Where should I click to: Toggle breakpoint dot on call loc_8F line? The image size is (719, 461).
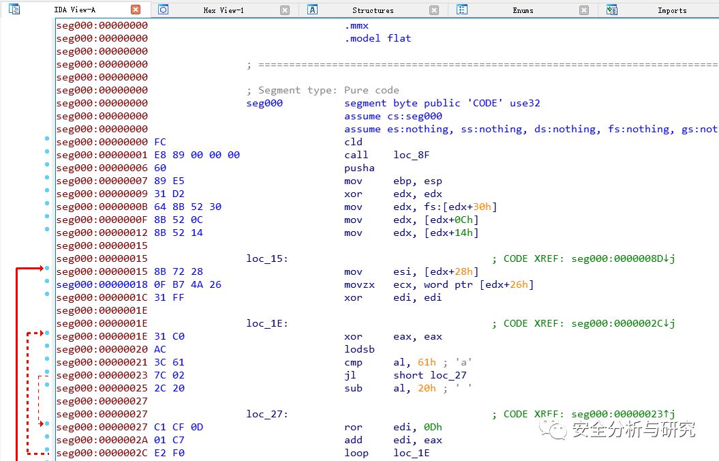tap(47, 152)
